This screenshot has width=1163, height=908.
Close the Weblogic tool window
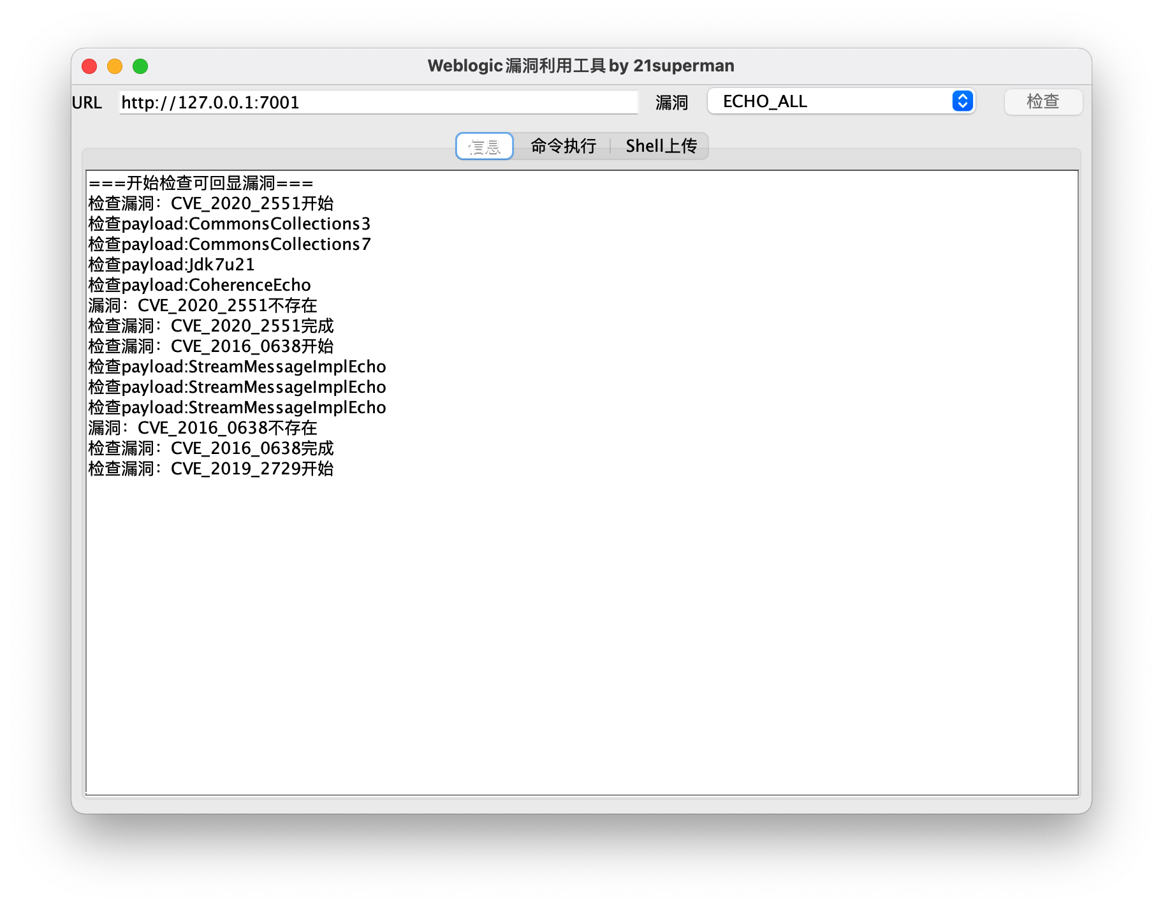tap(89, 66)
